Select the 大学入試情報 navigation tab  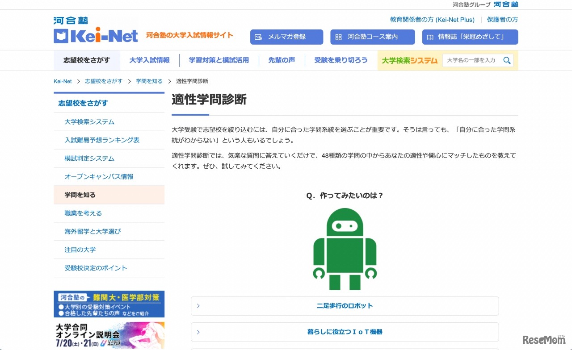(150, 60)
